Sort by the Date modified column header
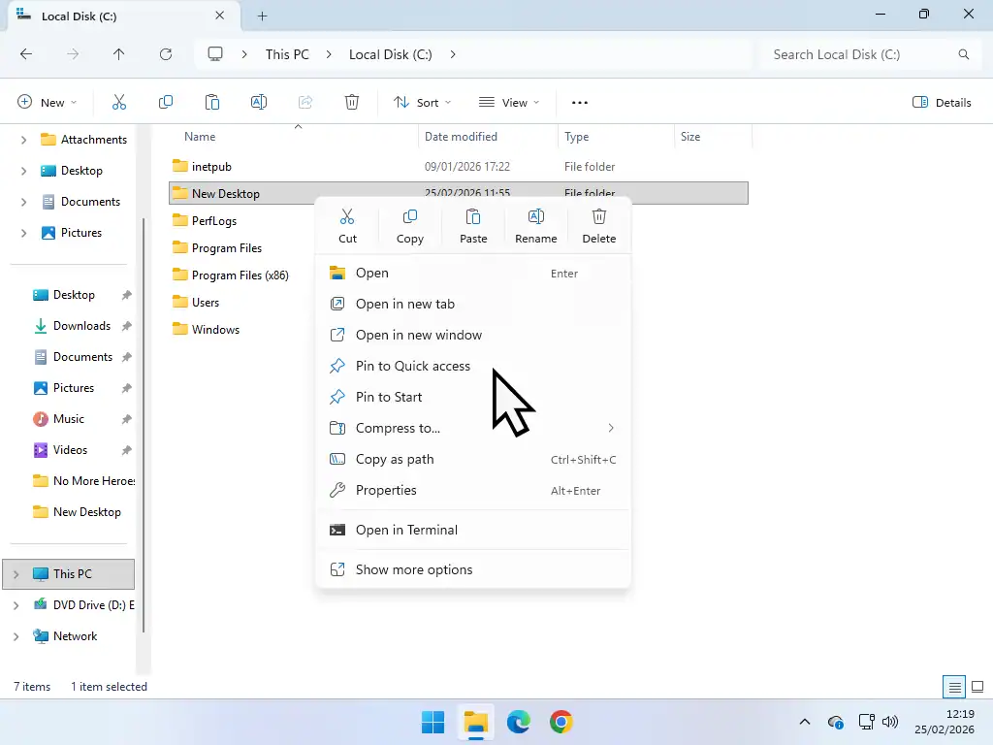The image size is (993, 745). [x=461, y=137]
